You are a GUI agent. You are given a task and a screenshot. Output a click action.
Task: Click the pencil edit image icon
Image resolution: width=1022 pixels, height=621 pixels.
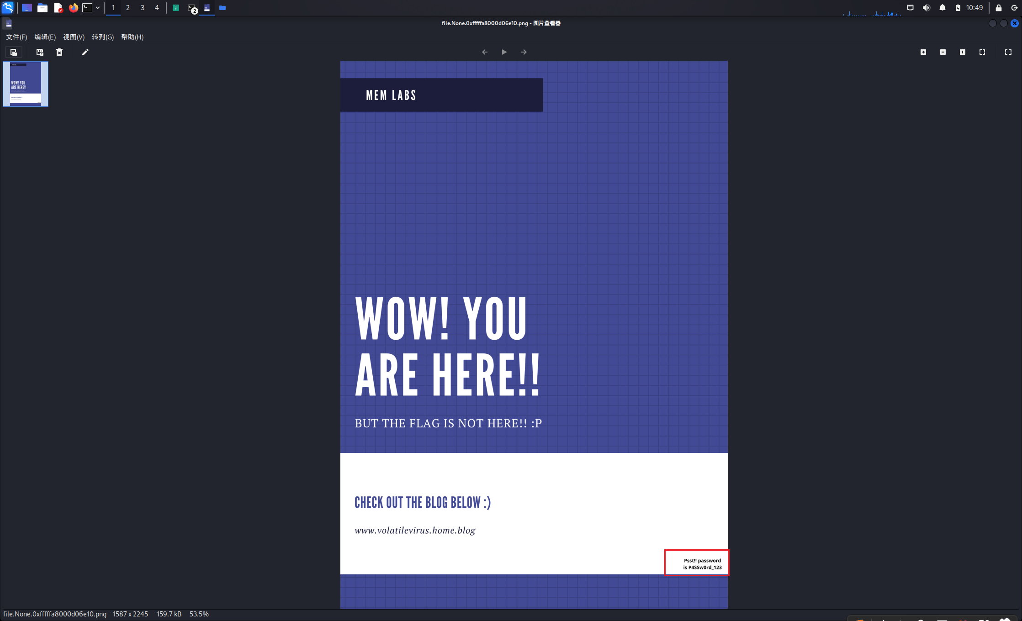85,52
